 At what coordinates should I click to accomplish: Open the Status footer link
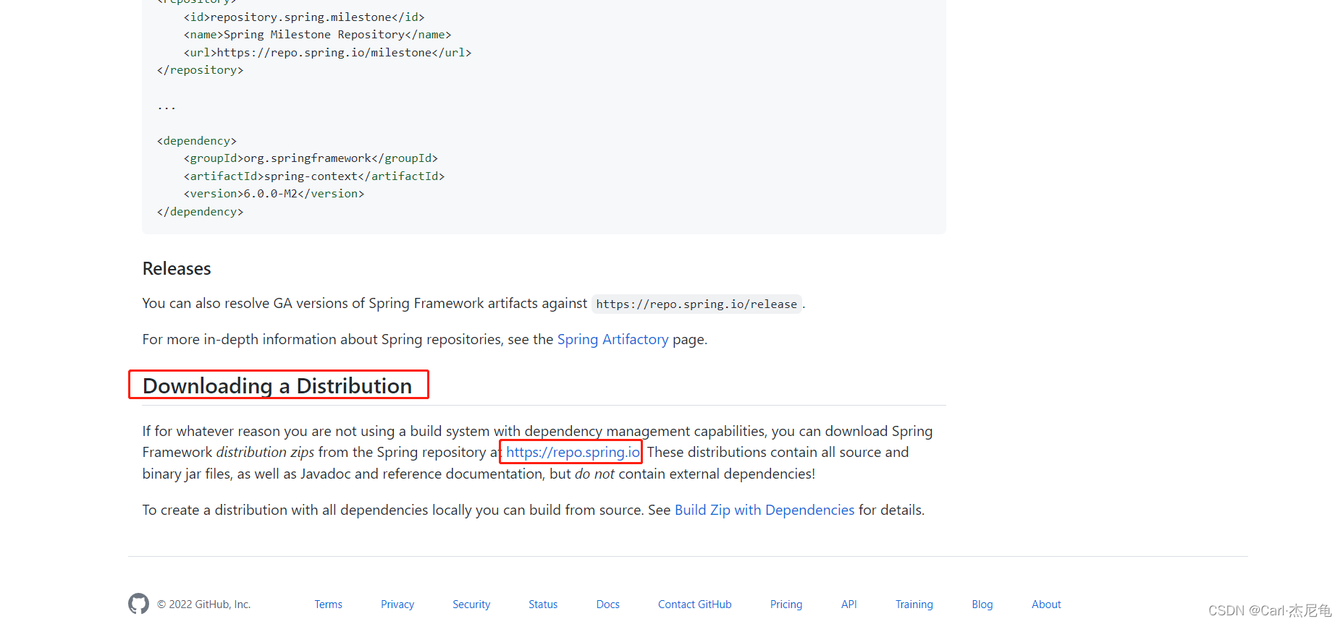(x=543, y=604)
